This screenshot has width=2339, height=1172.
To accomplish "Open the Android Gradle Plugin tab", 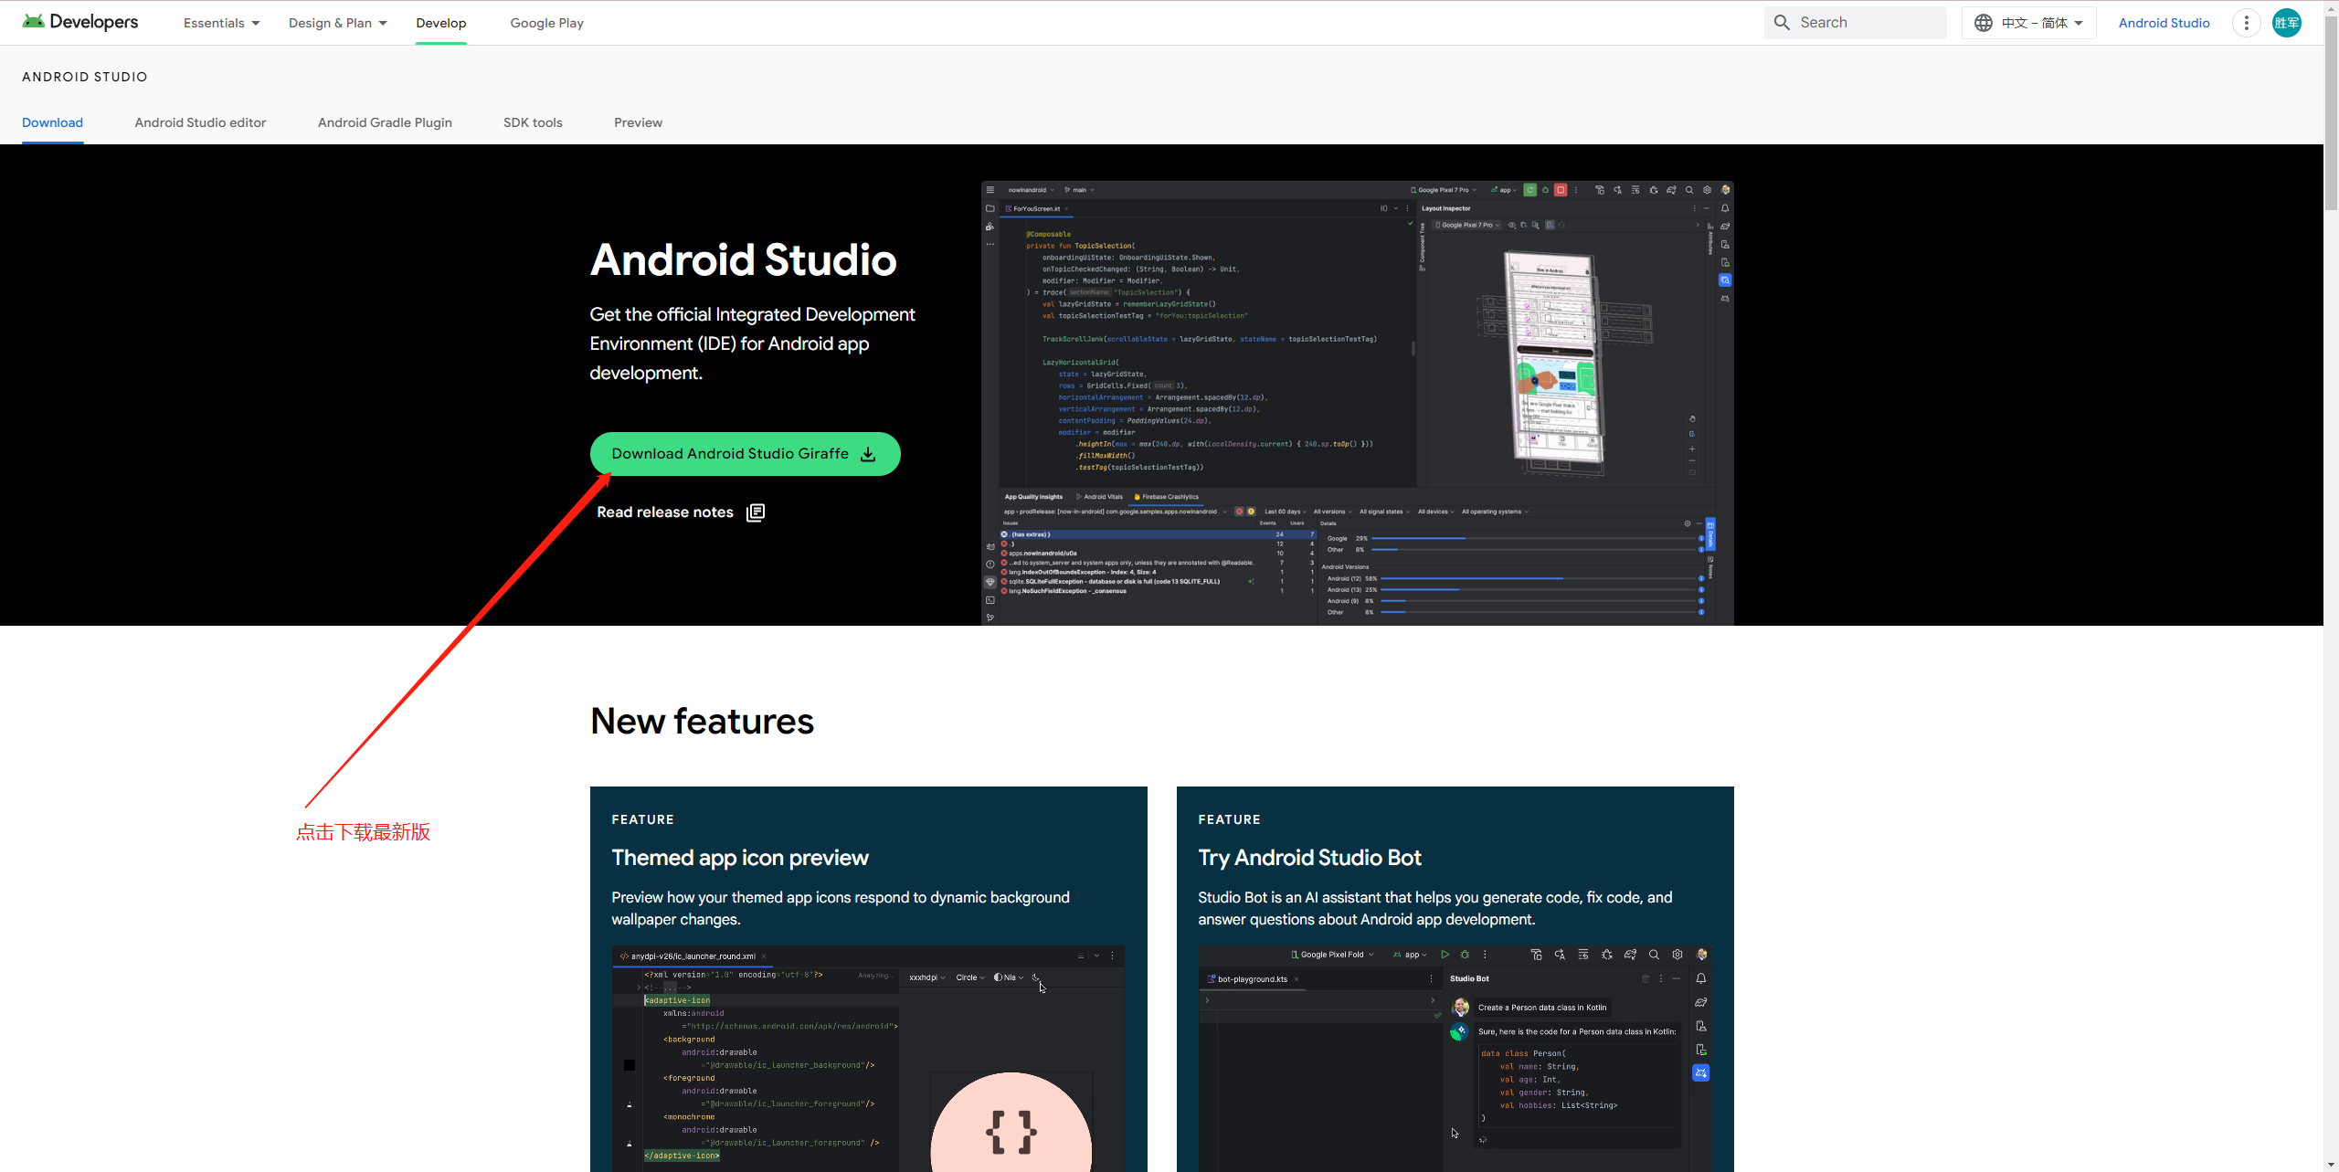I will [x=385, y=122].
